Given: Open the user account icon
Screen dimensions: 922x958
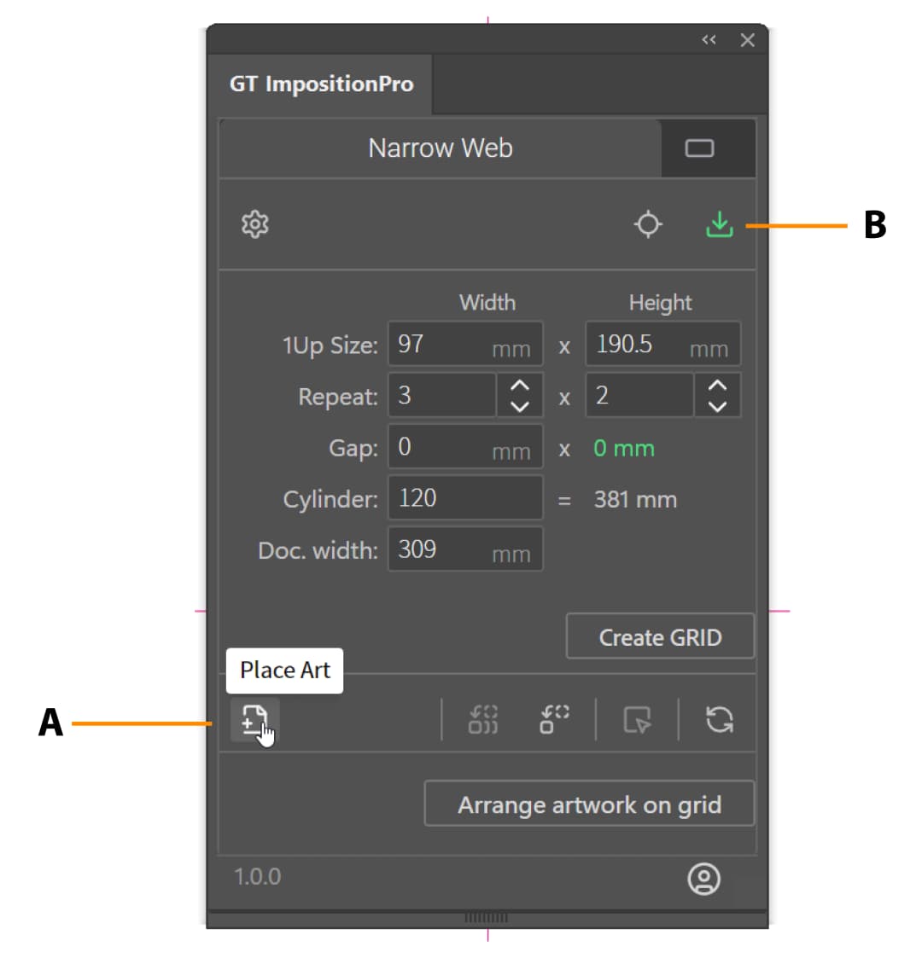Looking at the screenshot, I should [x=703, y=879].
